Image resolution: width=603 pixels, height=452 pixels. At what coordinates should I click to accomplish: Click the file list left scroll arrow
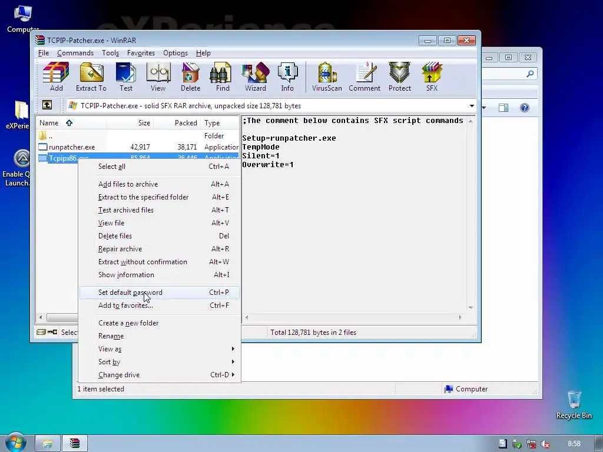point(41,317)
